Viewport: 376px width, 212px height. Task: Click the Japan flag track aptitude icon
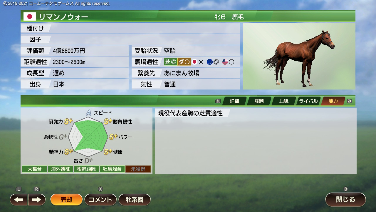[x=194, y=62]
